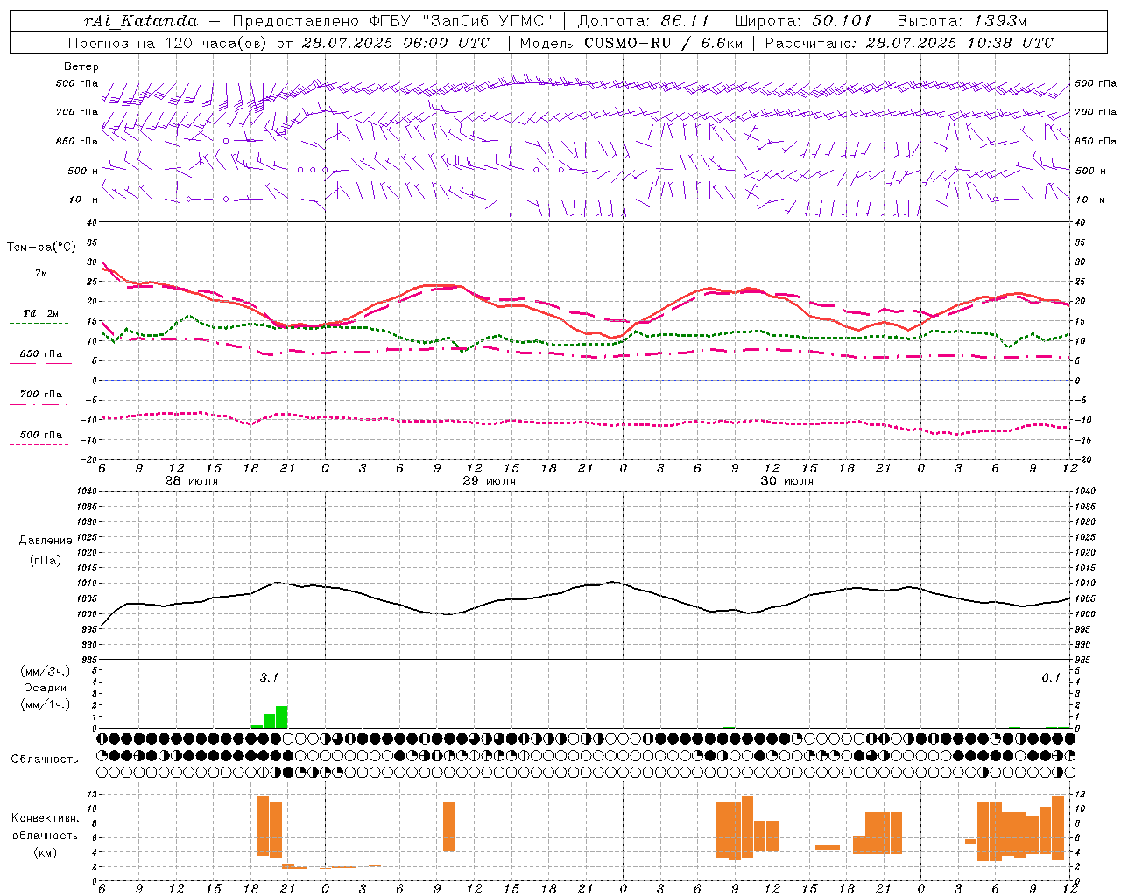
Task: Click the solid 2м temperature legend line
Action: [x=40, y=283]
